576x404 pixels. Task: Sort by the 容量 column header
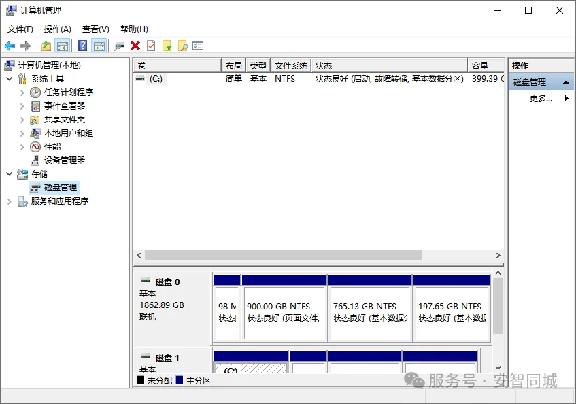click(x=486, y=66)
